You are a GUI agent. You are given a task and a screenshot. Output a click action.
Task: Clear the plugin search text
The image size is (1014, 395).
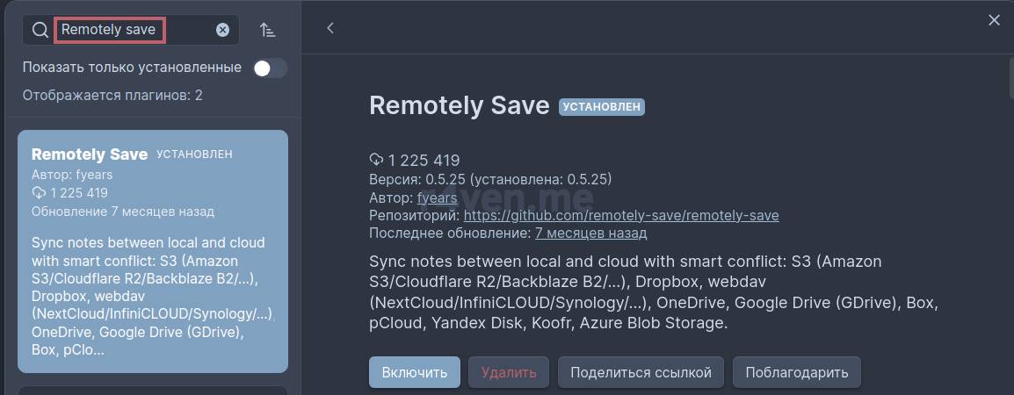pos(222,30)
